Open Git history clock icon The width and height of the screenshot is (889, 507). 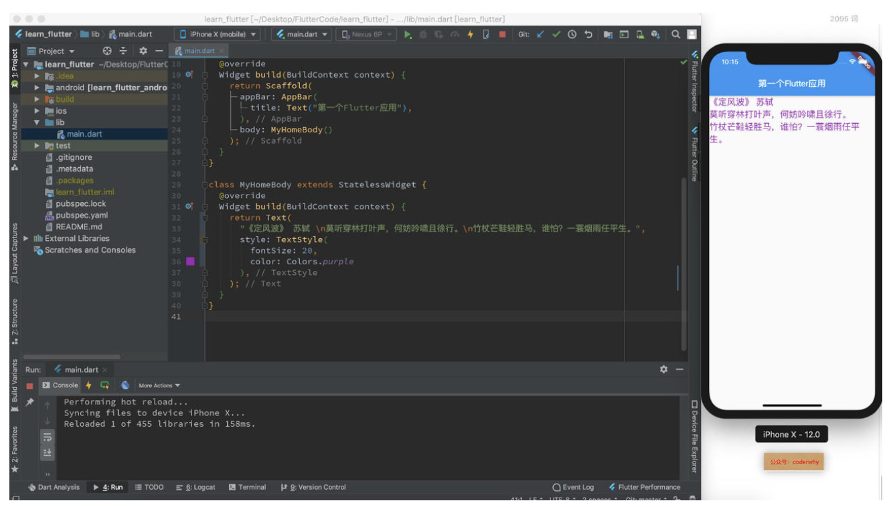(572, 34)
